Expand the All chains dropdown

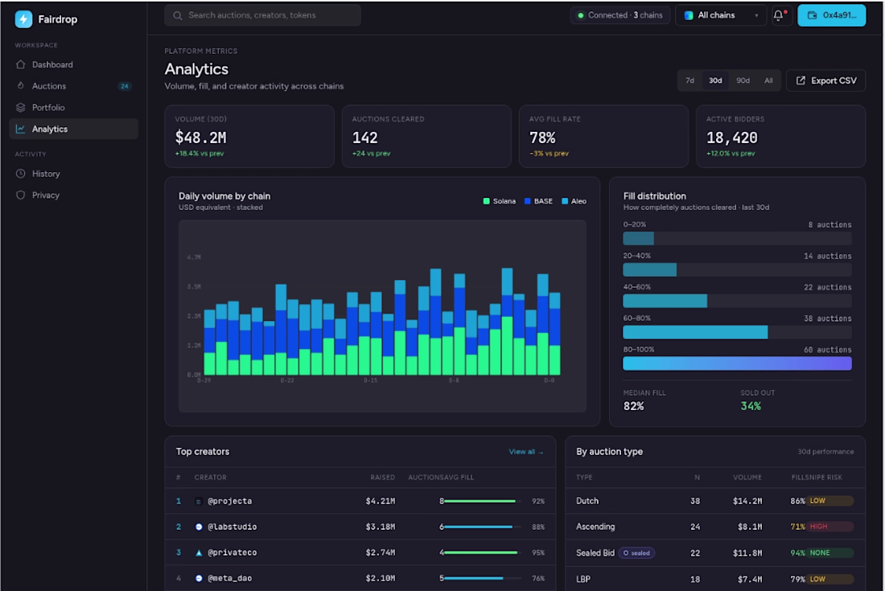[x=721, y=15]
